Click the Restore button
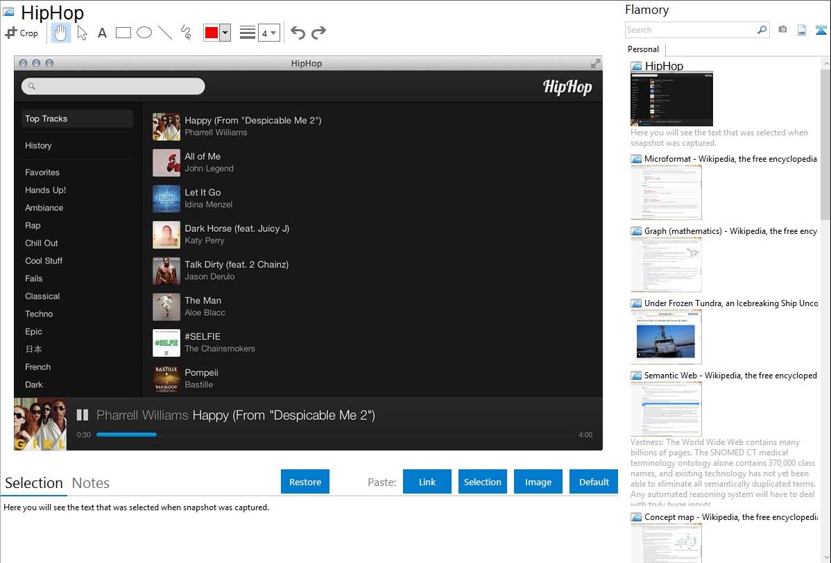 click(305, 482)
